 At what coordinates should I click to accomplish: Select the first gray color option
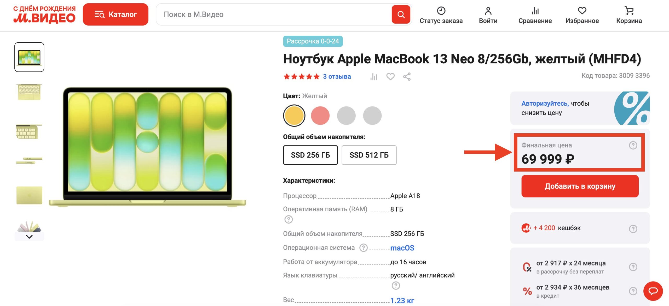click(346, 115)
